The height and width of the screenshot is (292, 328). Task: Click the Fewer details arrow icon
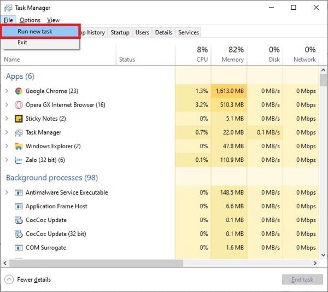[9, 279]
